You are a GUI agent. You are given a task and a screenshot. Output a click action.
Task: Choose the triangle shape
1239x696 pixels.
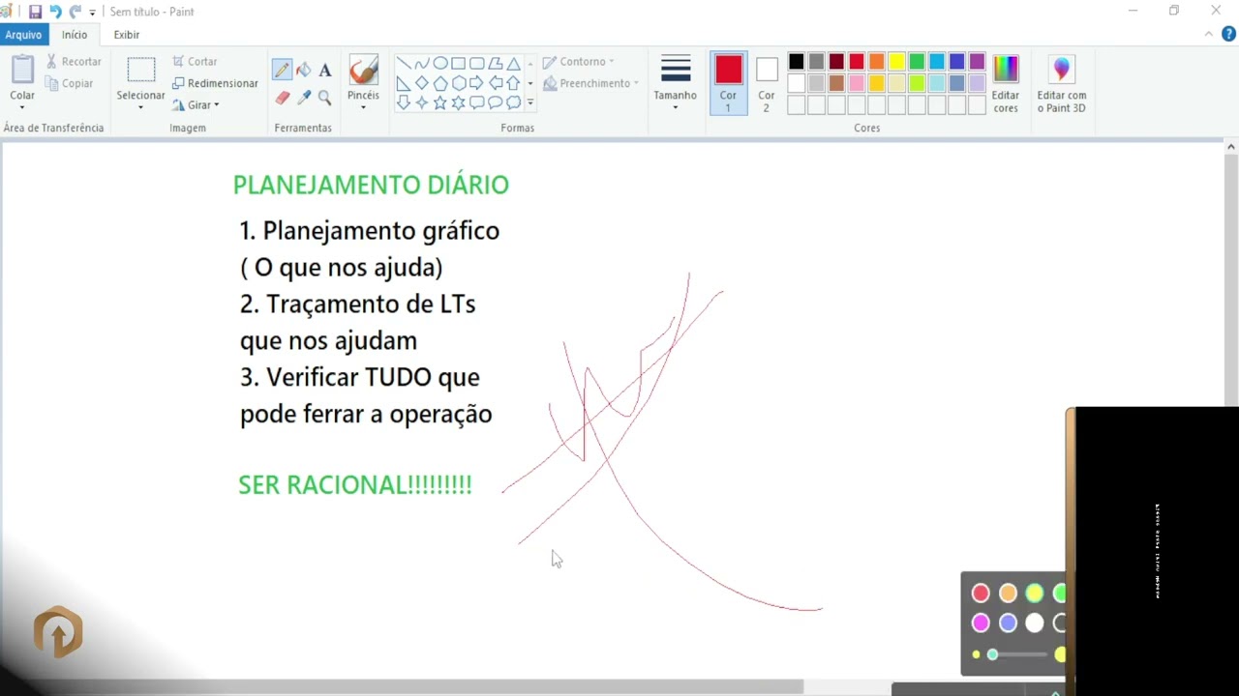click(514, 64)
